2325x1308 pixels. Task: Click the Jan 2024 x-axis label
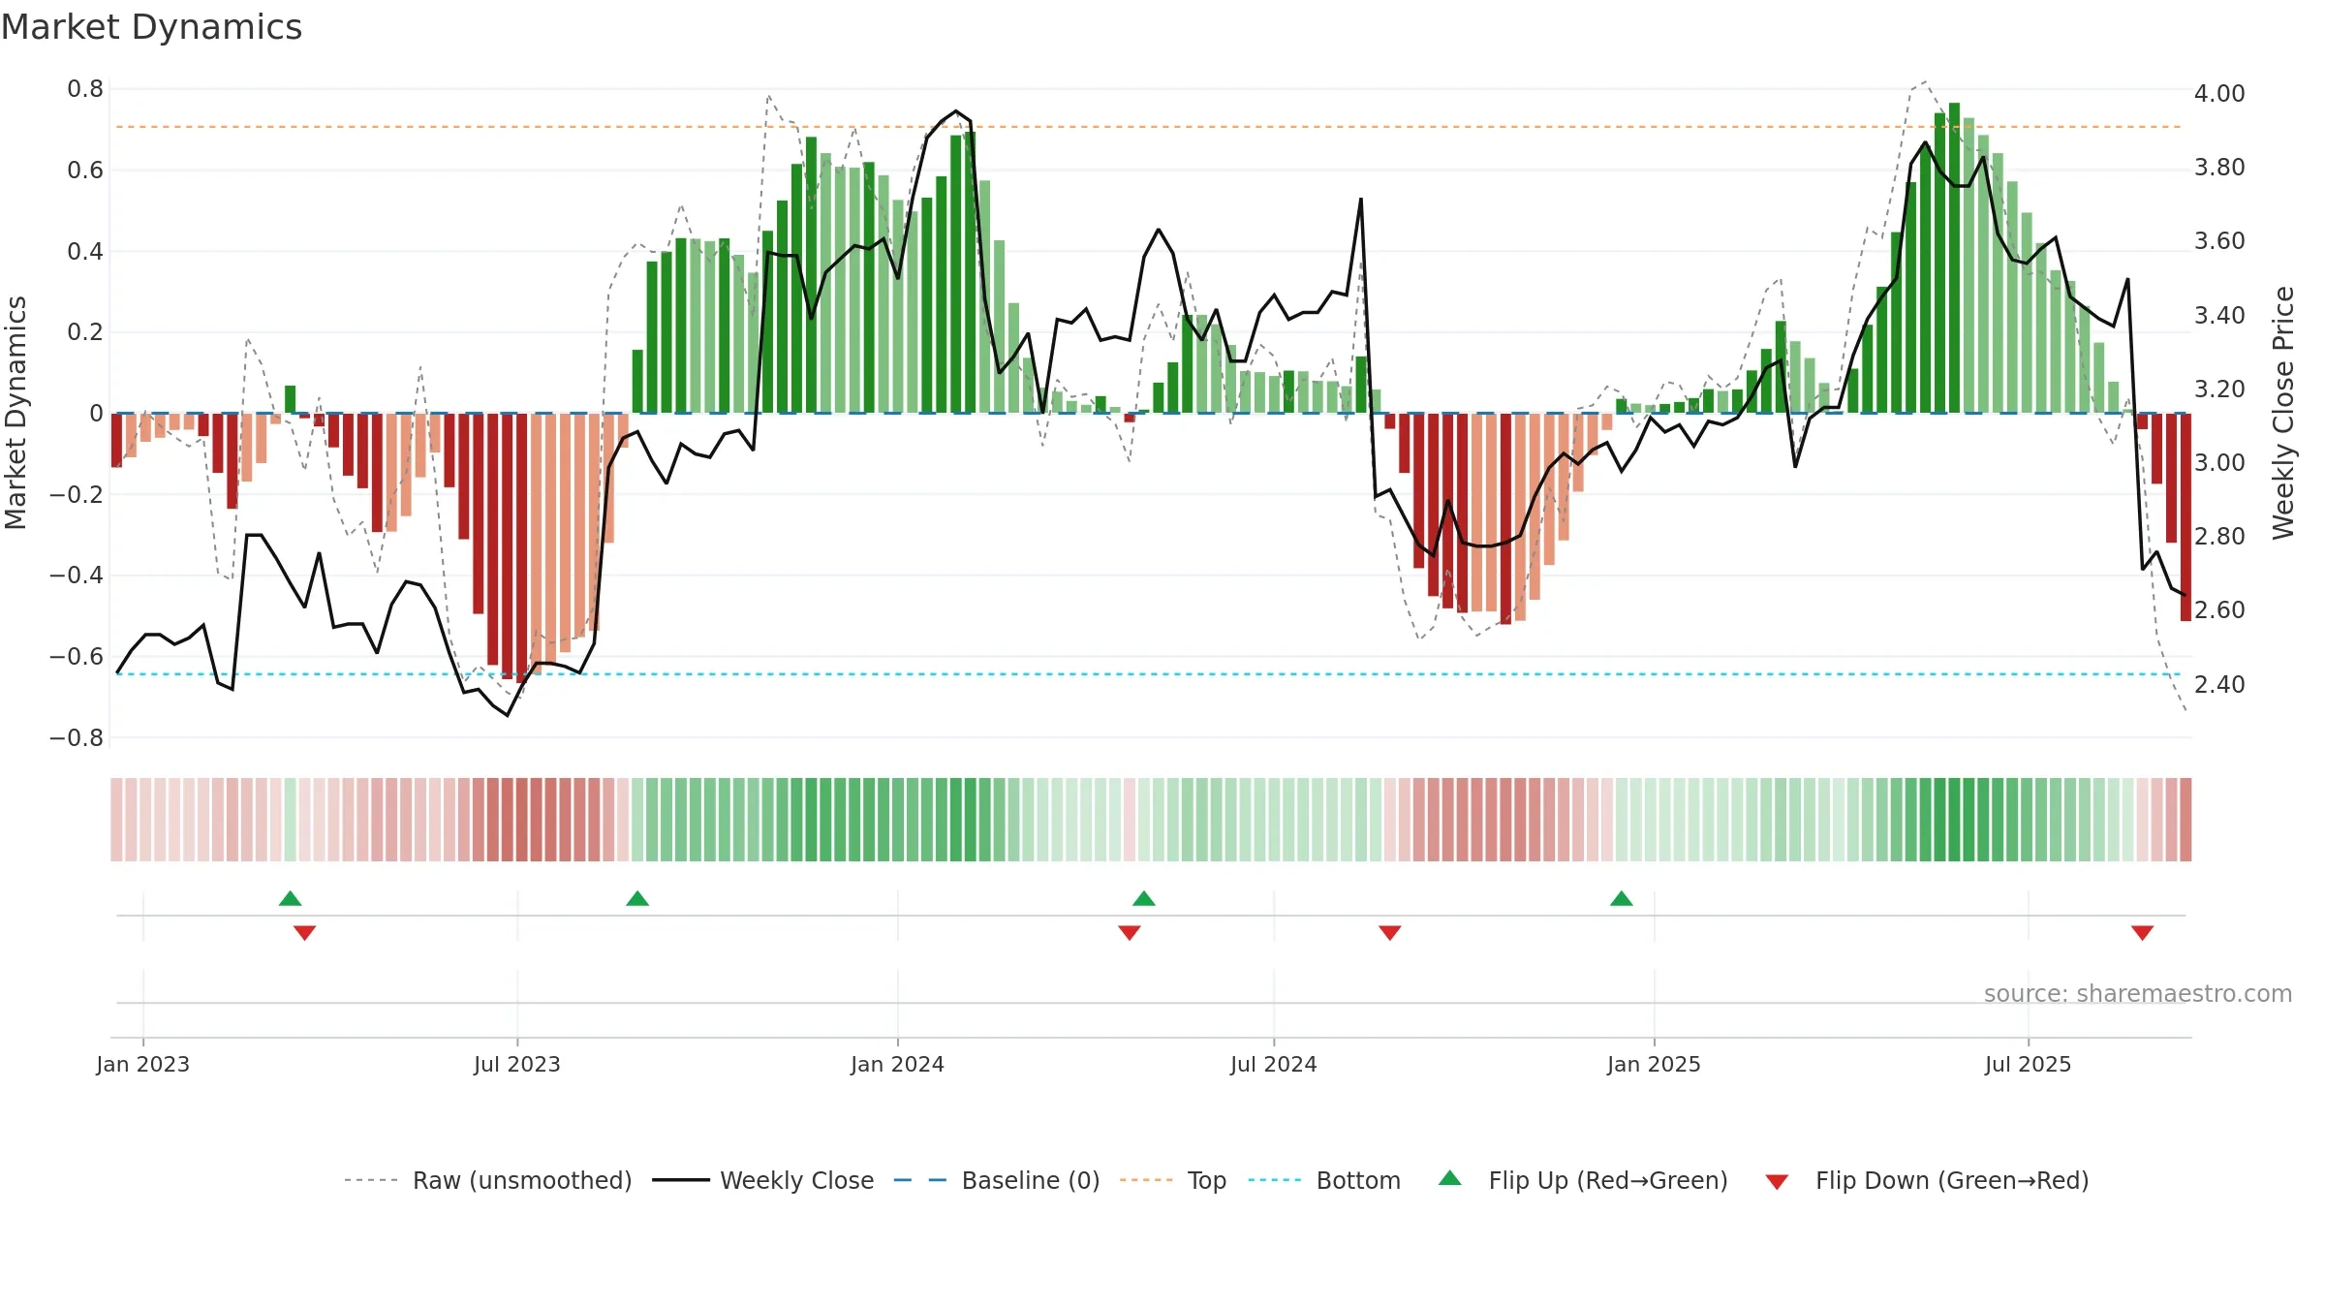(x=898, y=1064)
